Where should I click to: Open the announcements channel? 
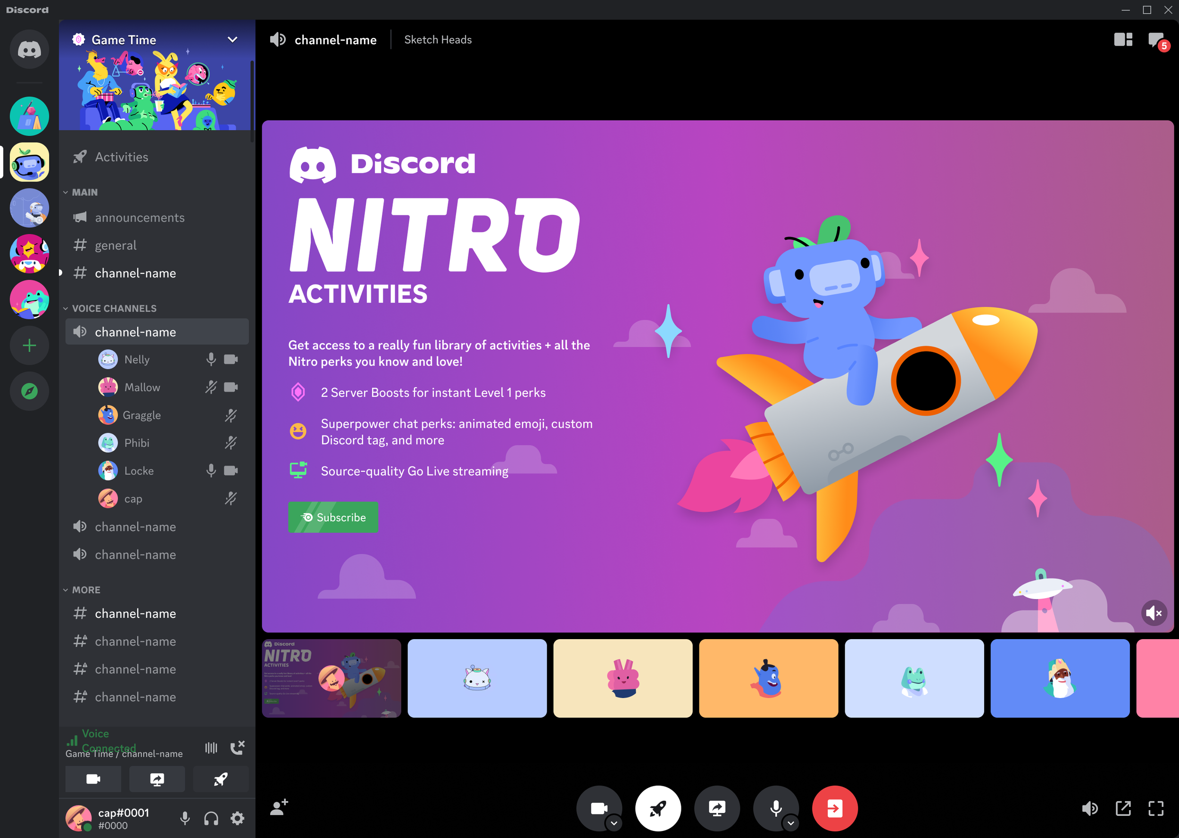157,217
